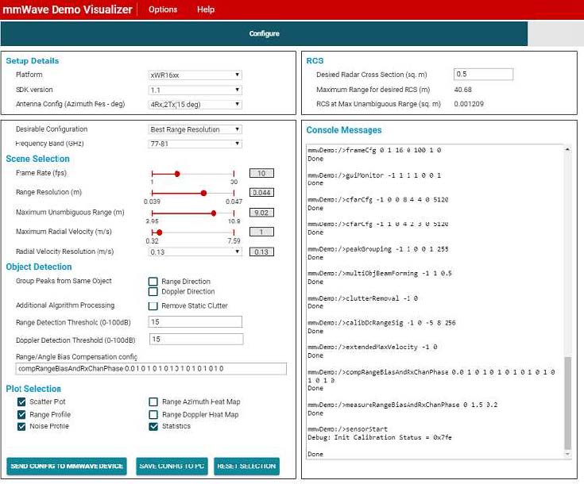Click the sensorStart console line
The width and height of the screenshot is (584, 484).
347,429
